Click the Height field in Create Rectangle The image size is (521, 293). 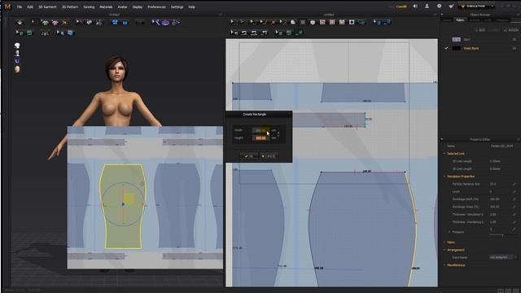[x=260, y=138]
